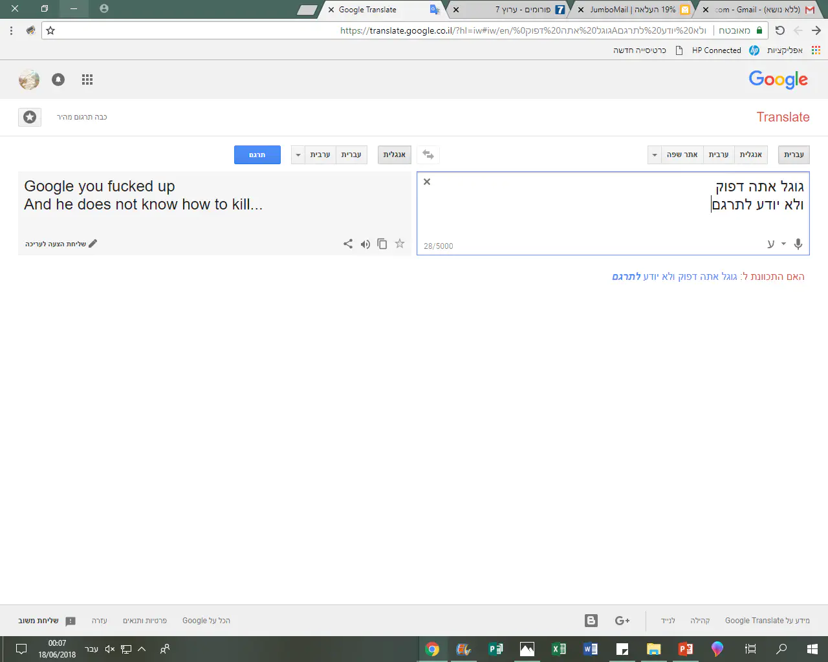
Task: Share the translation result
Action: (x=348, y=244)
